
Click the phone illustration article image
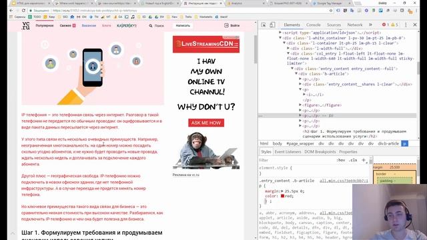point(93,68)
